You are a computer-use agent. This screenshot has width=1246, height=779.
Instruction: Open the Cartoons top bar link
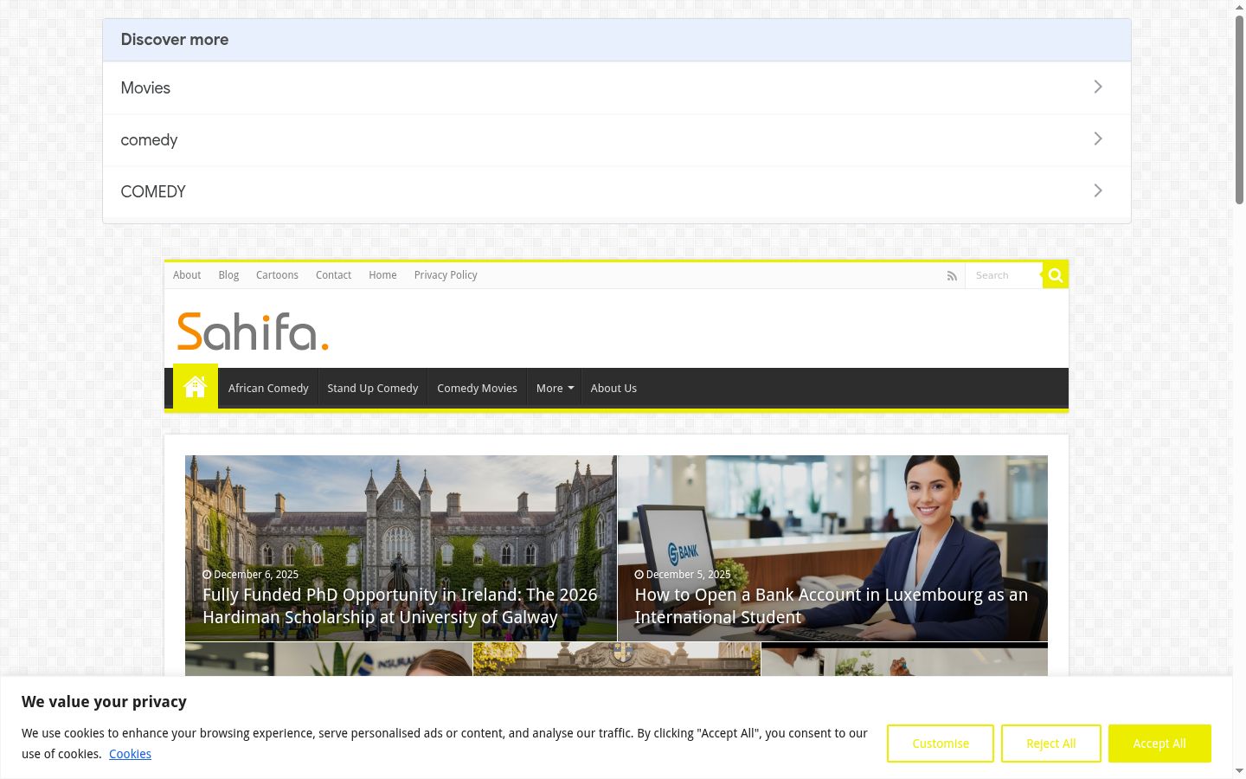click(277, 275)
